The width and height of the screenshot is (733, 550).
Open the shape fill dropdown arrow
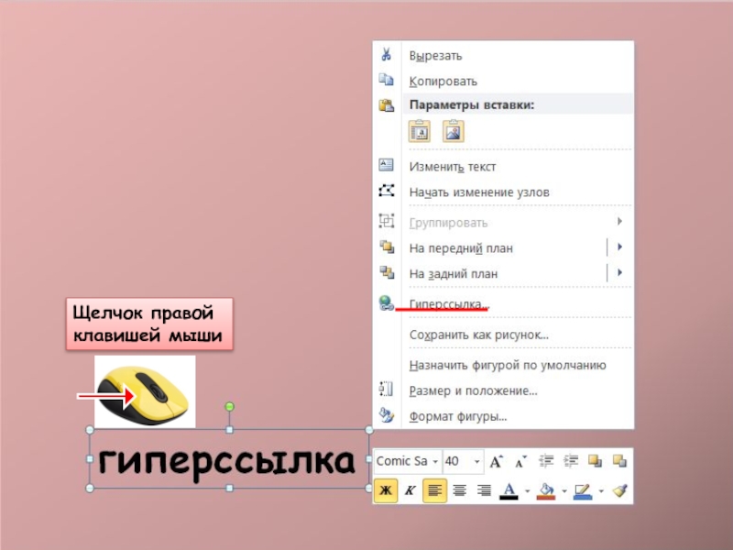(564, 491)
